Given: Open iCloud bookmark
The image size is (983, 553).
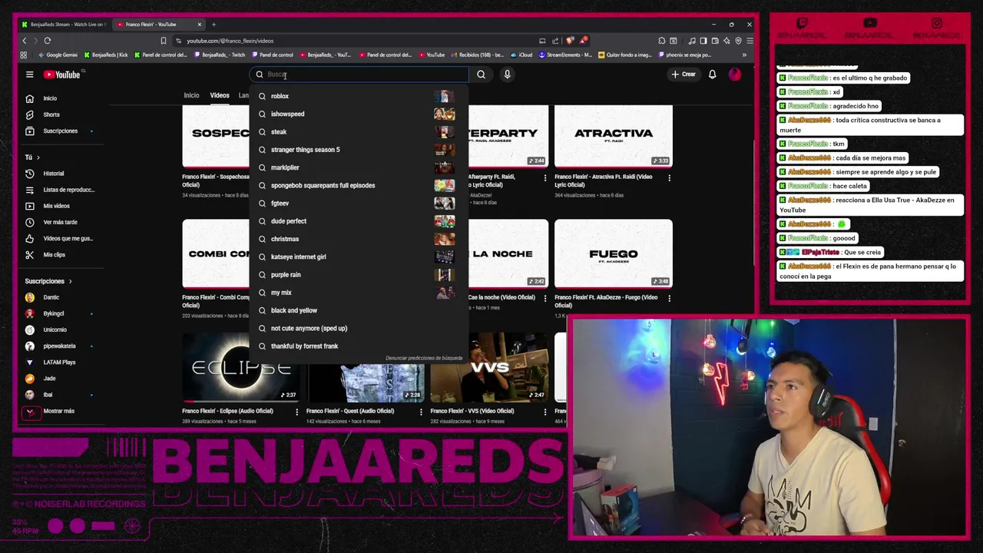Looking at the screenshot, I should (x=521, y=55).
